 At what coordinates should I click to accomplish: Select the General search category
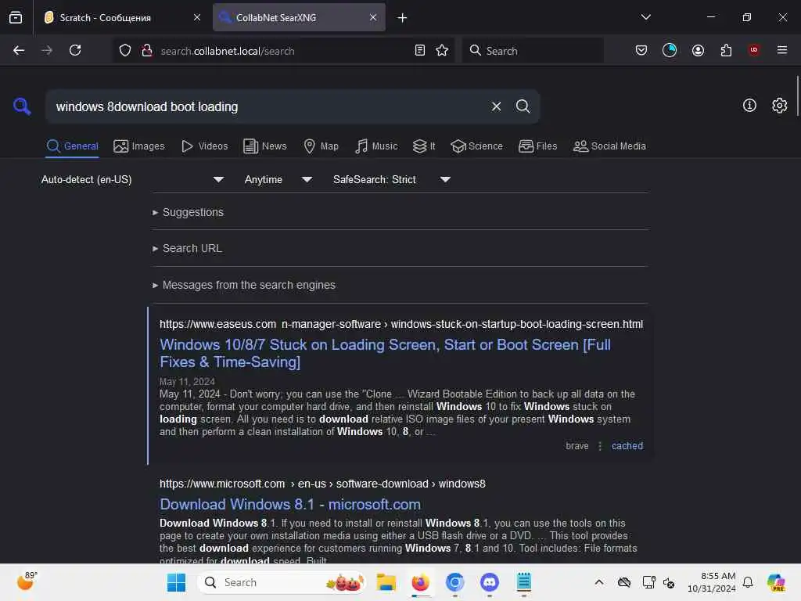[72, 146]
